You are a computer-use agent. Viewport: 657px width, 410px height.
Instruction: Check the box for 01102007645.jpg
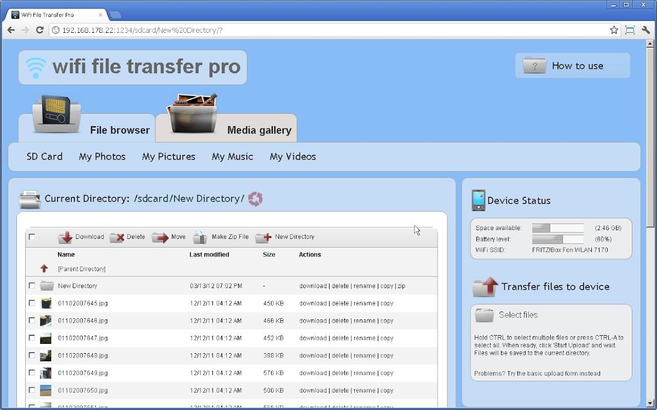(32, 303)
